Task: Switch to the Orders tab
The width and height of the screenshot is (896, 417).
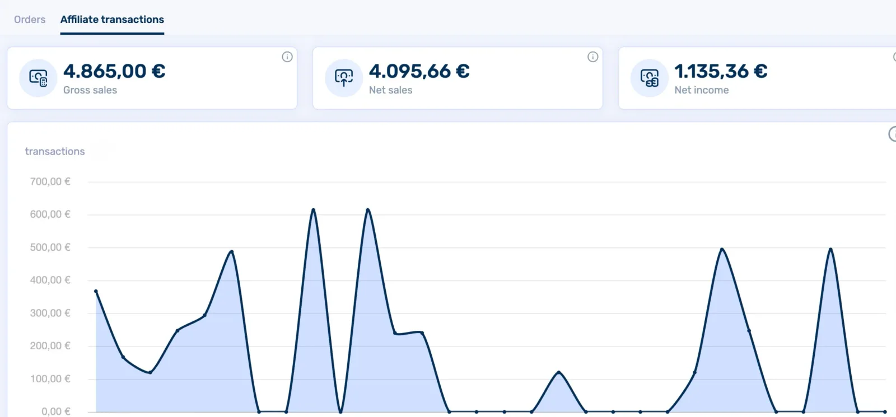Action: 30,20
